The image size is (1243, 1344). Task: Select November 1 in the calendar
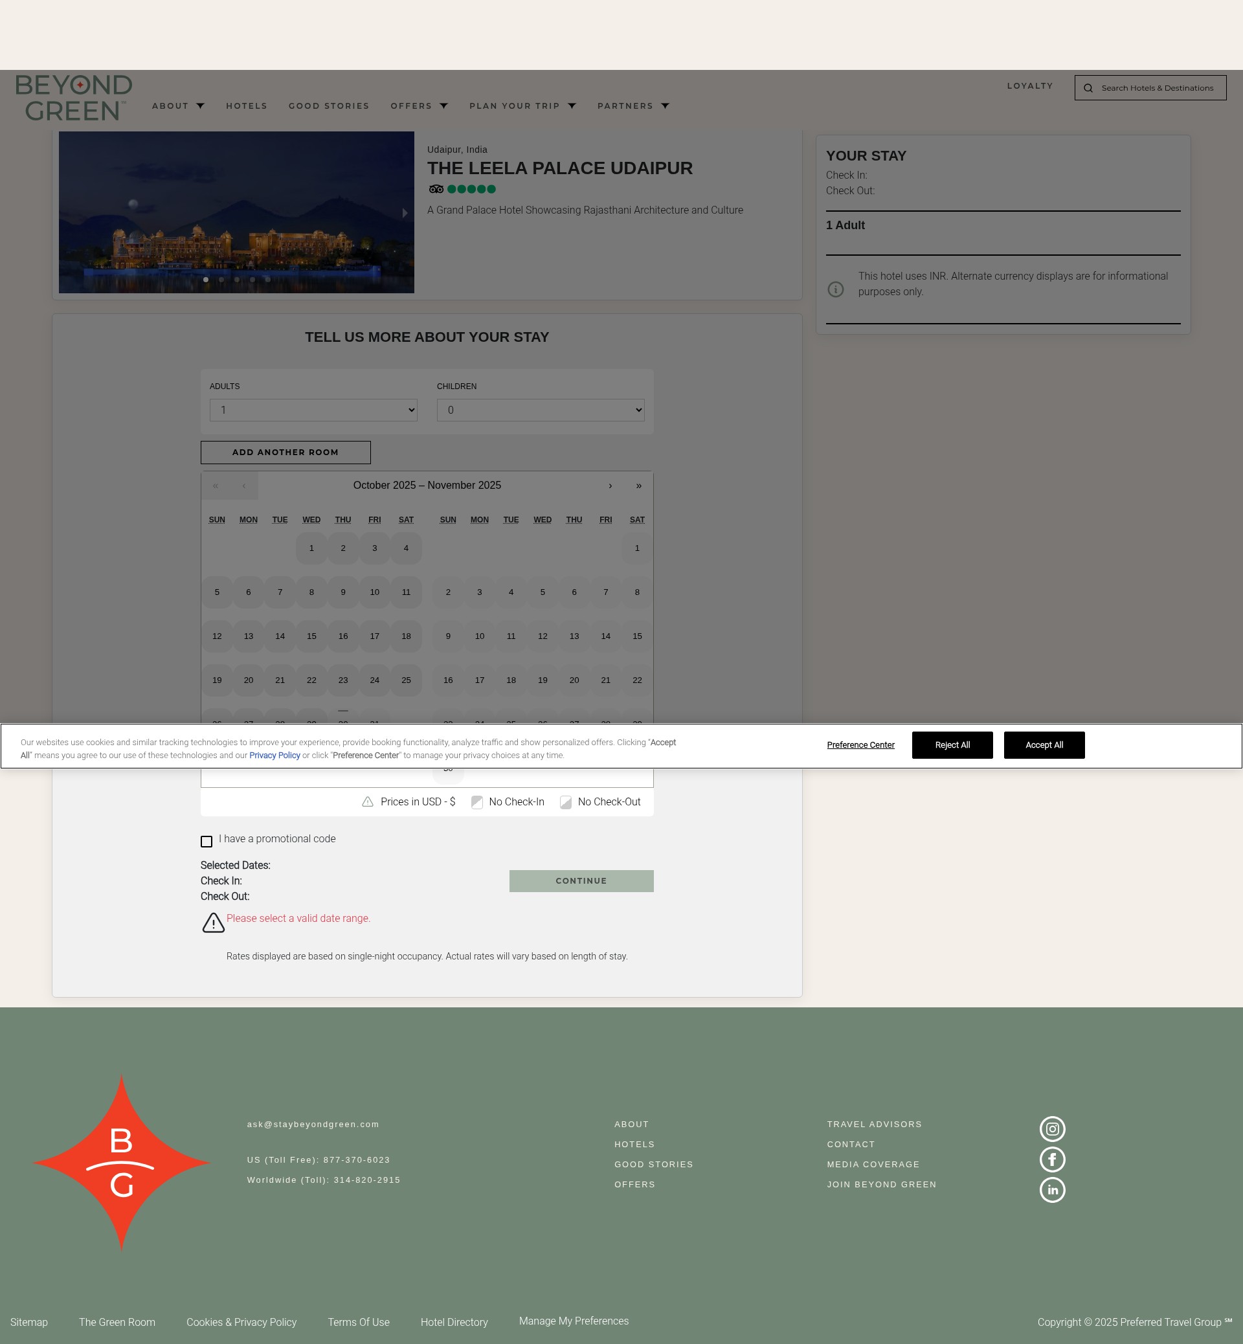637,548
